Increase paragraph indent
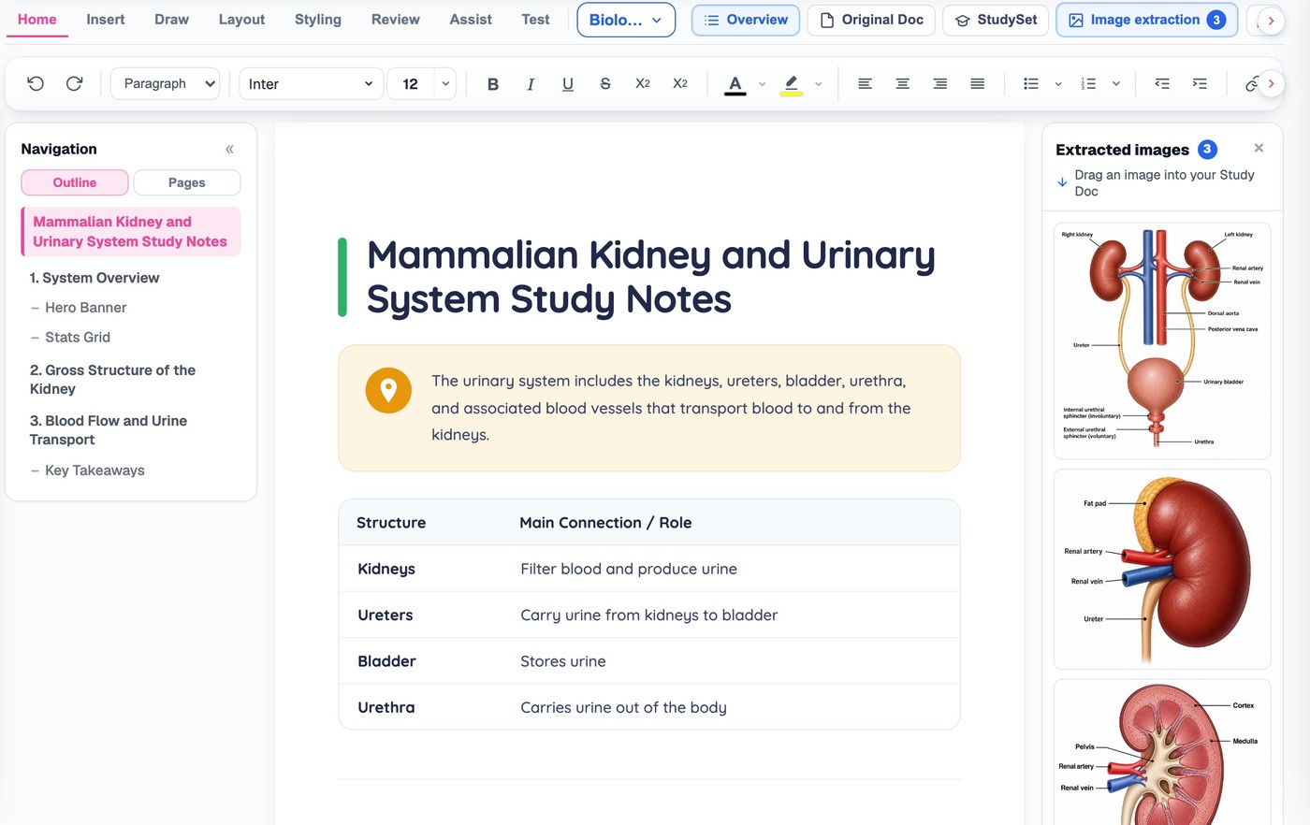 pyautogui.click(x=1200, y=84)
